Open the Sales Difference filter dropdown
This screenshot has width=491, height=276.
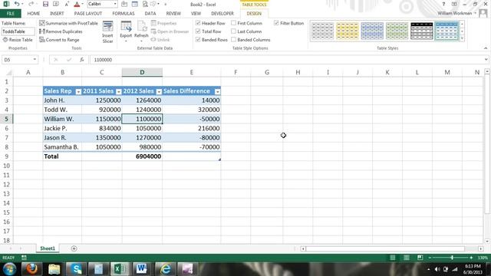(217, 91)
